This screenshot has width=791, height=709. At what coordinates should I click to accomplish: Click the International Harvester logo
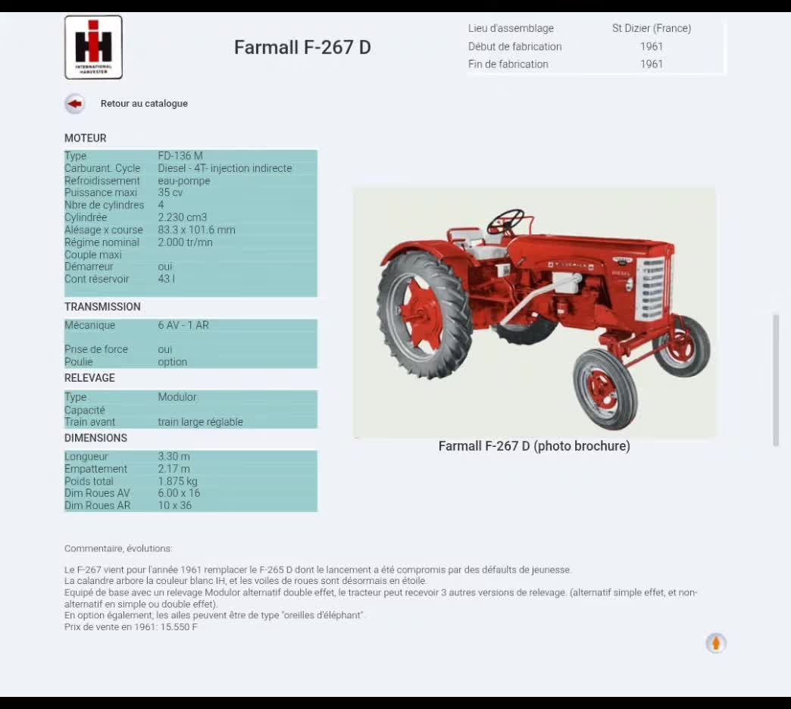(93, 47)
